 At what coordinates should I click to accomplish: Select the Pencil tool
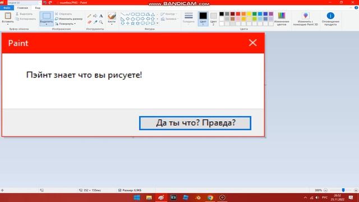pos(89,16)
